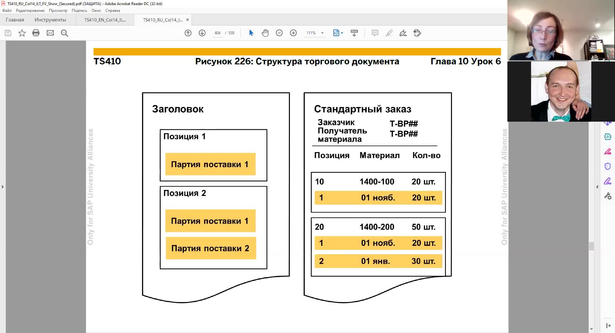Select the TS410_RU_Col14 document tab
Viewport: 615px width, 333px height.
click(163, 20)
